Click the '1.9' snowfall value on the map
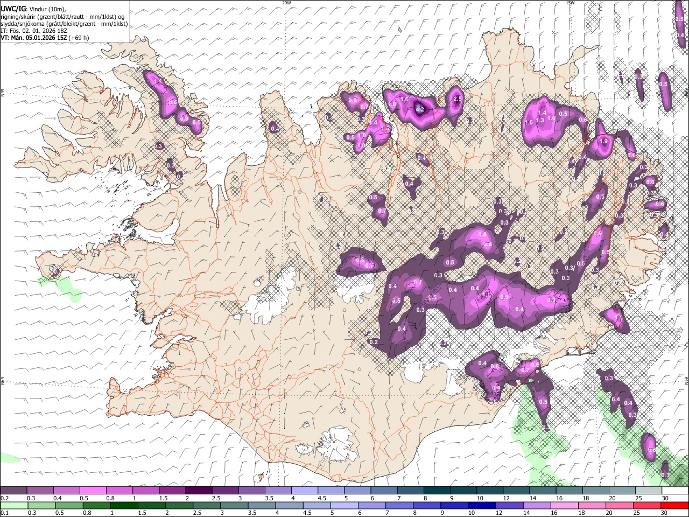 [x=603, y=141]
